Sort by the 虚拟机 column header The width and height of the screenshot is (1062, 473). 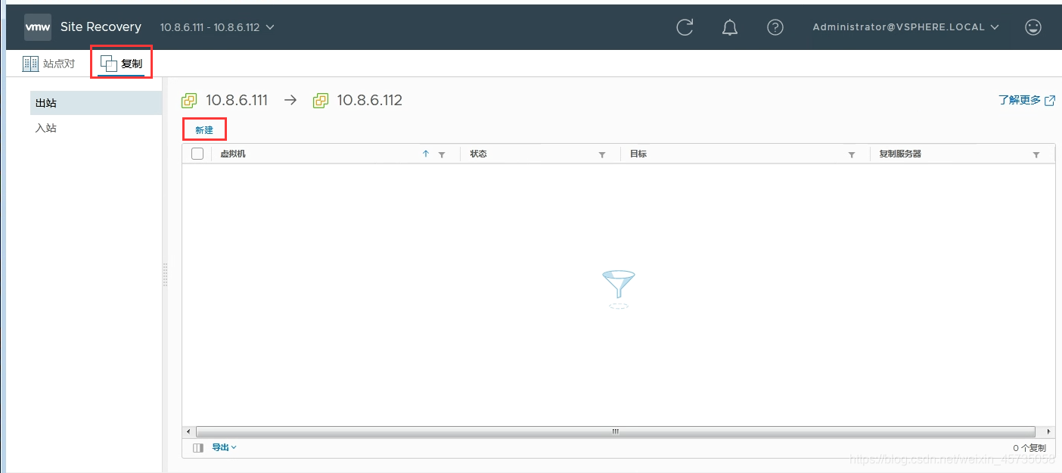233,154
